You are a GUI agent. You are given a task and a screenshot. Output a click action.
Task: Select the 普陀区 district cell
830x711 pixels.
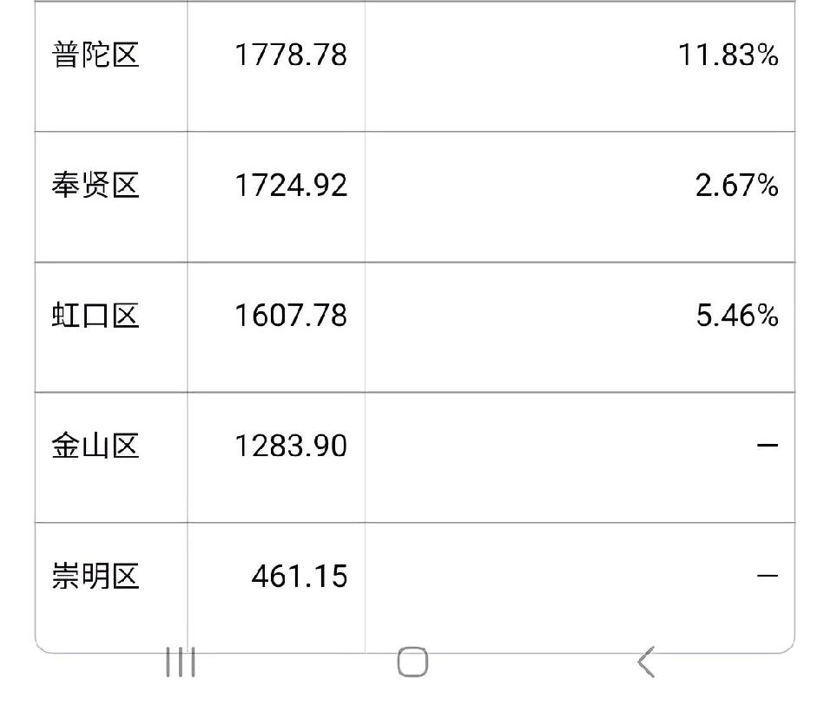[x=96, y=55]
